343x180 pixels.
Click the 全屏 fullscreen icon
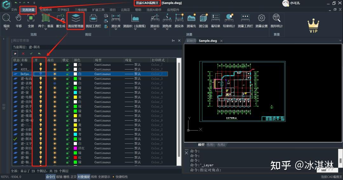point(31,18)
